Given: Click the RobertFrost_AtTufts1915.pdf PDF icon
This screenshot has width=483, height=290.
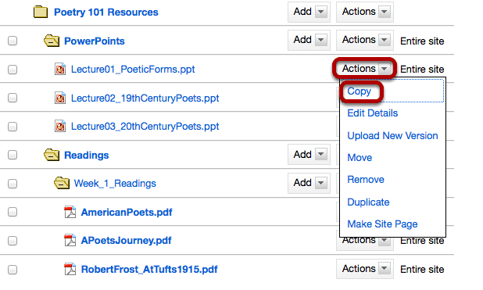Looking at the screenshot, I should click(x=70, y=269).
